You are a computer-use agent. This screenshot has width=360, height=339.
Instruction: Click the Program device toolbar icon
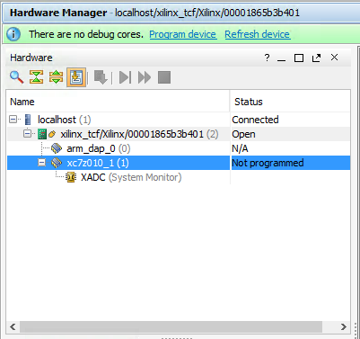(x=101, y=77)
